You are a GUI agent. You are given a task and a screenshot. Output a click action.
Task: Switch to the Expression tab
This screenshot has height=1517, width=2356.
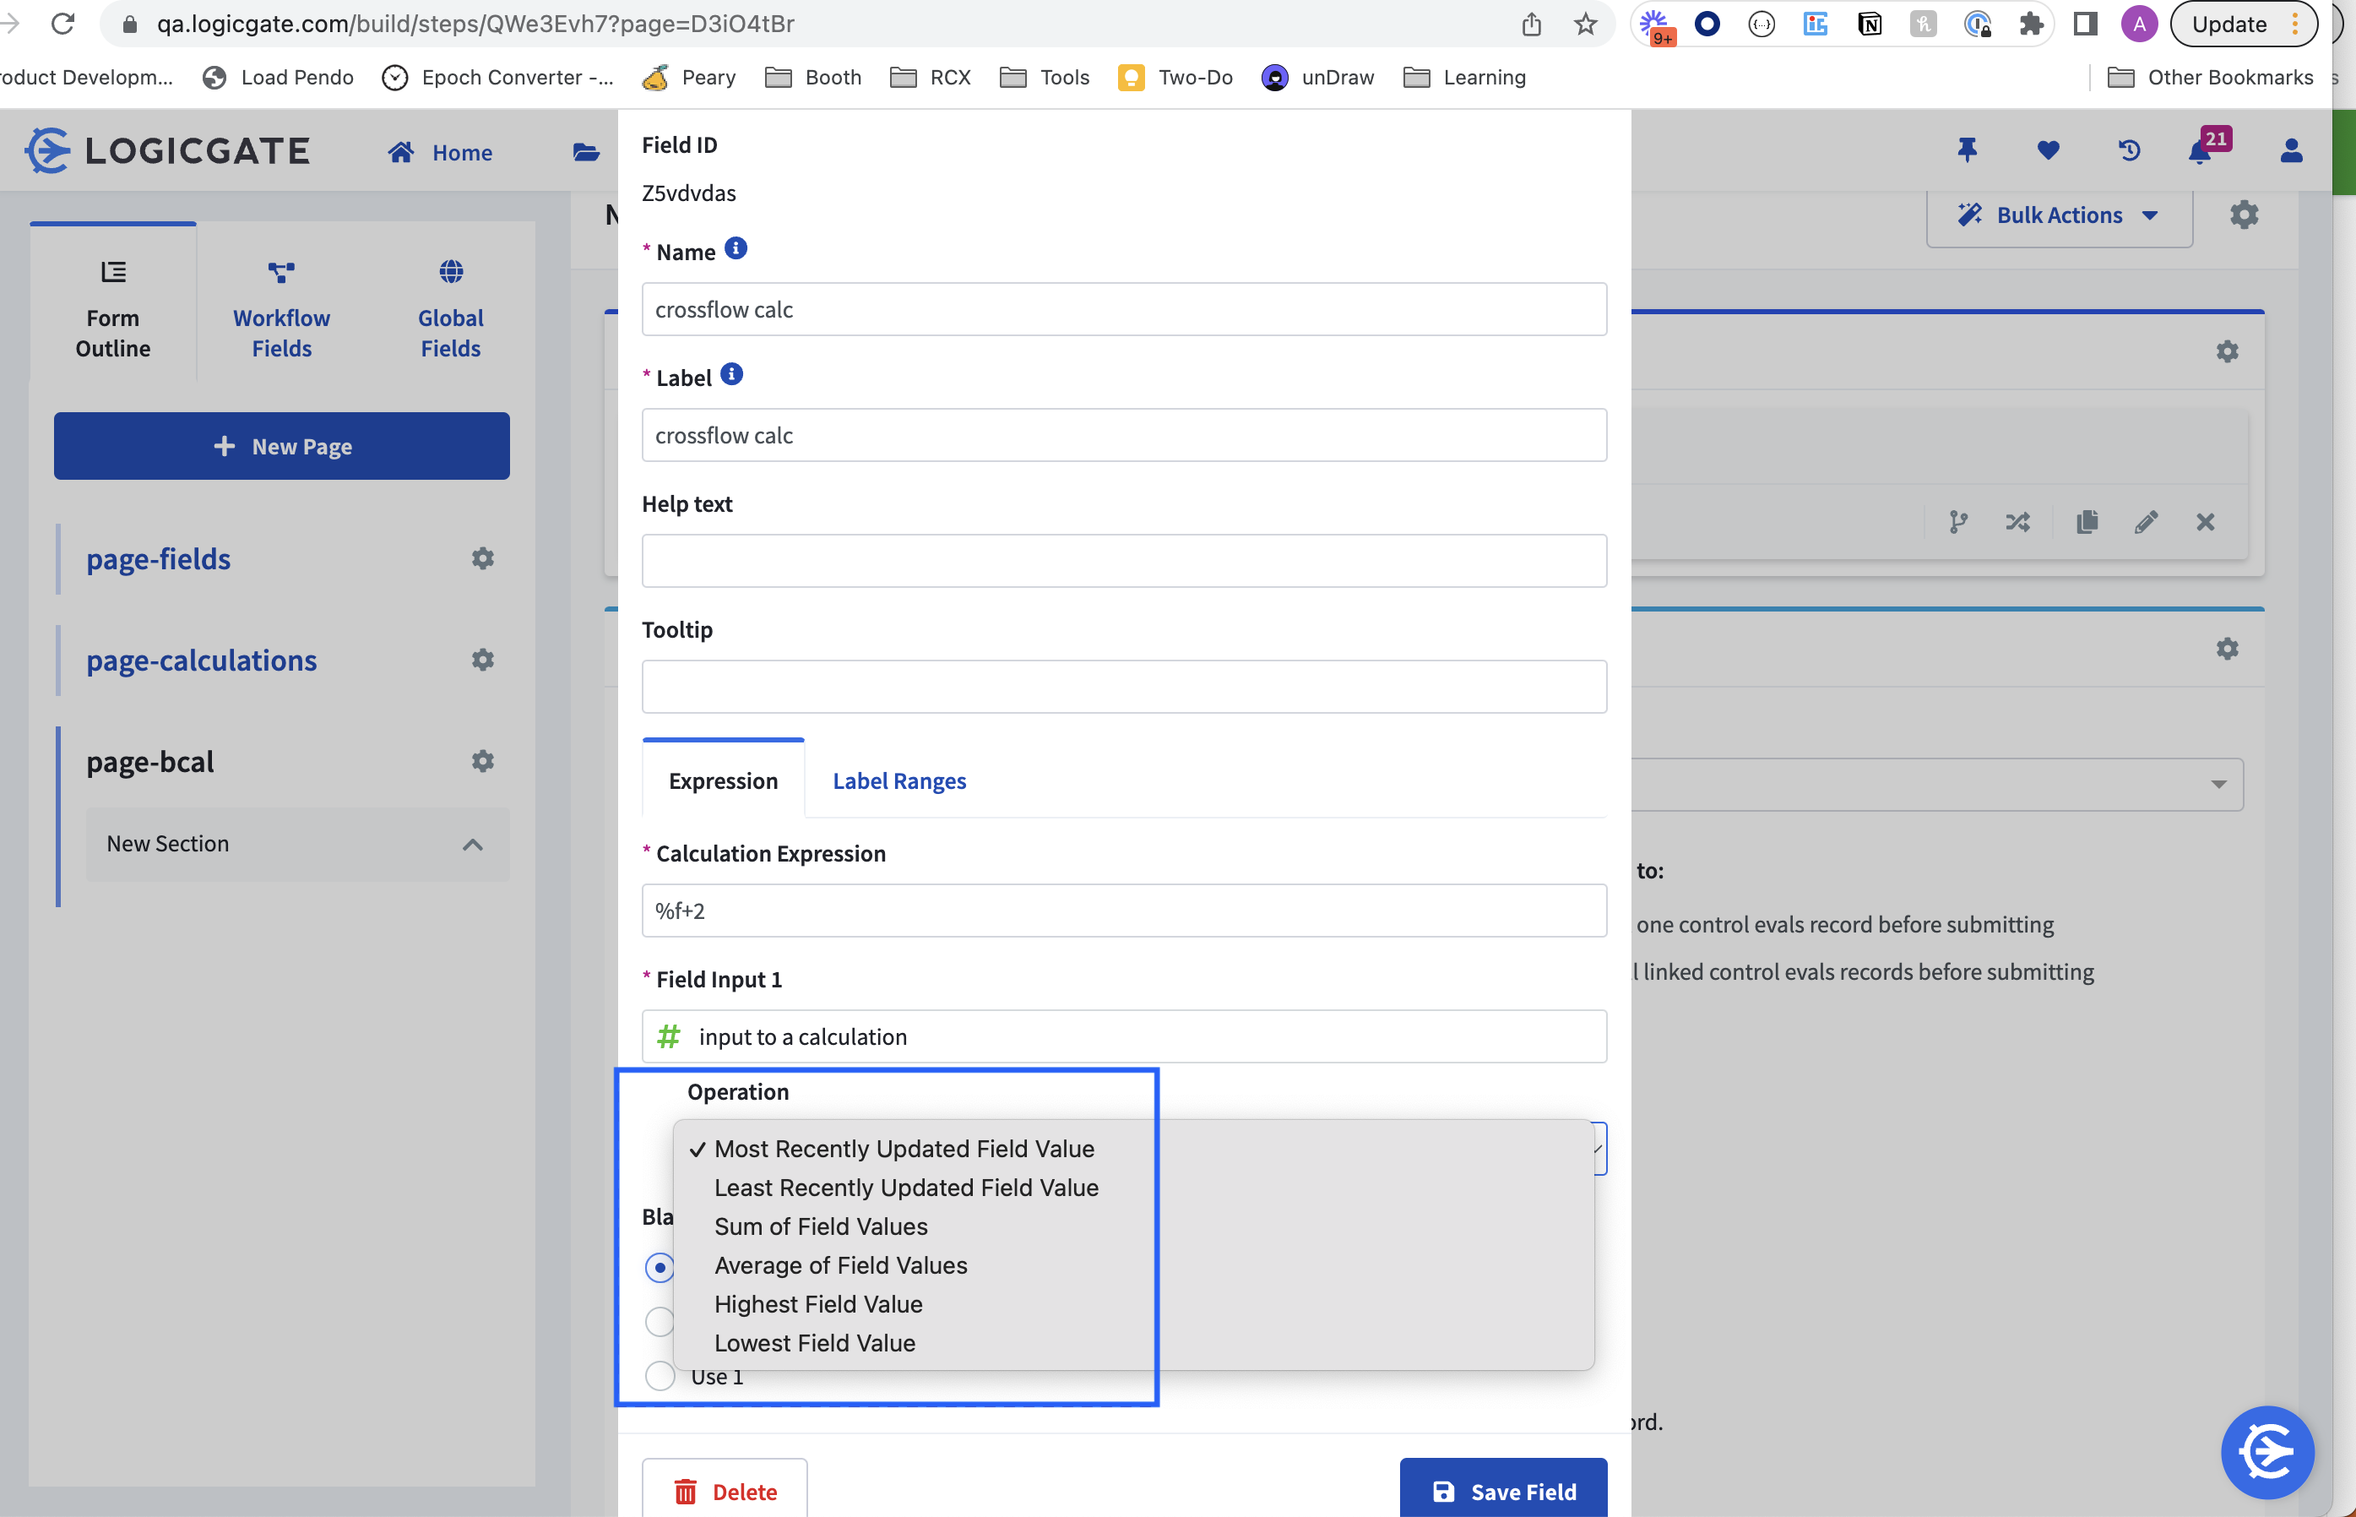click(x=723, y=780)
